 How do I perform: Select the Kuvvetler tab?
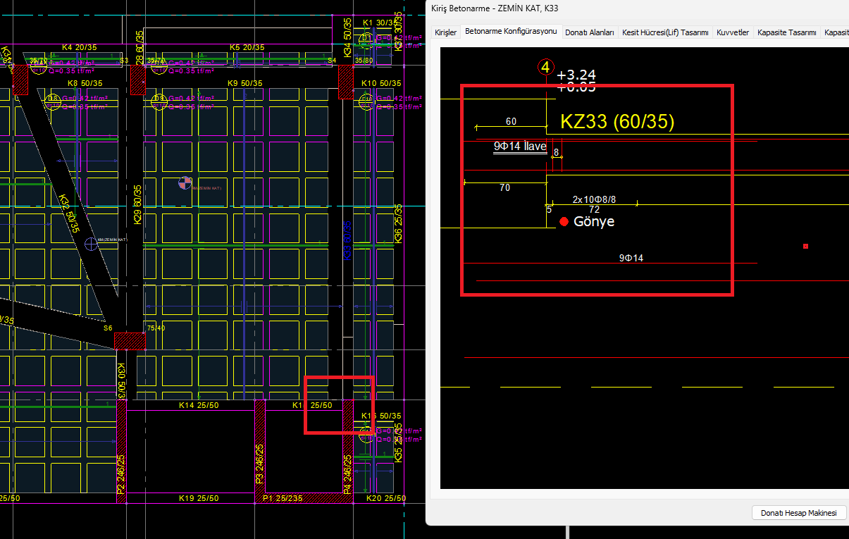[x=732, y=32]
